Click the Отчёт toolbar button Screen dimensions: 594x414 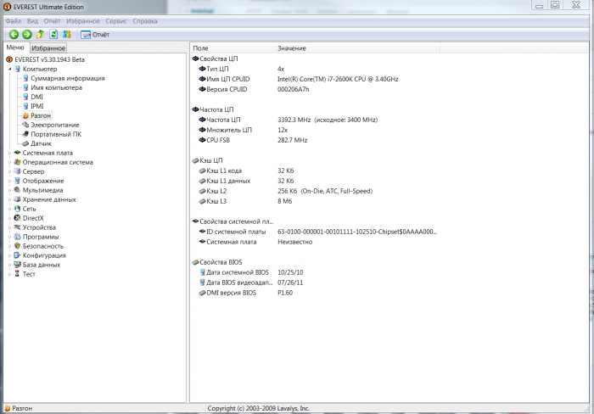95,35
